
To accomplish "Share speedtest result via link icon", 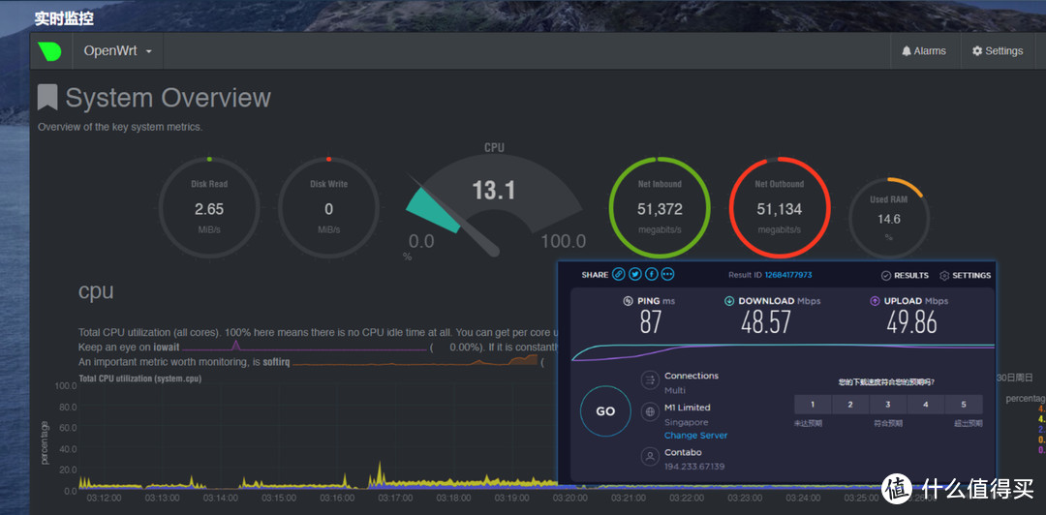I will point(619,275).
